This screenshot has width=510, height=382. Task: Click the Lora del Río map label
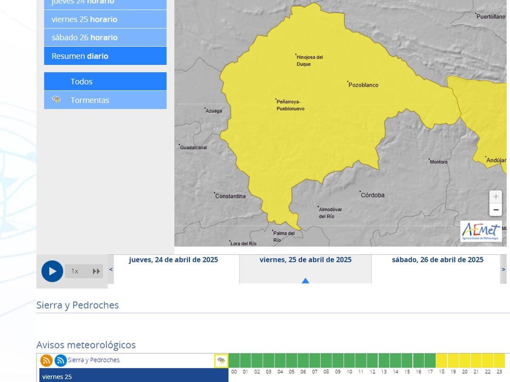243,243
